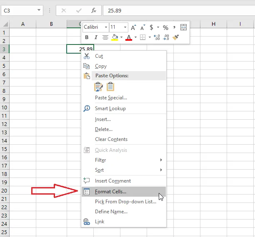Image resolution: width=255 pixels, height=237 pixels.
Task: Apply red font color
Action: coord(129,38)
